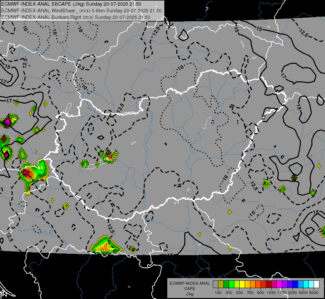Screen dimensions: 325x299
Task: Click the 5000 legend scale value
Action: click(314, 293)
